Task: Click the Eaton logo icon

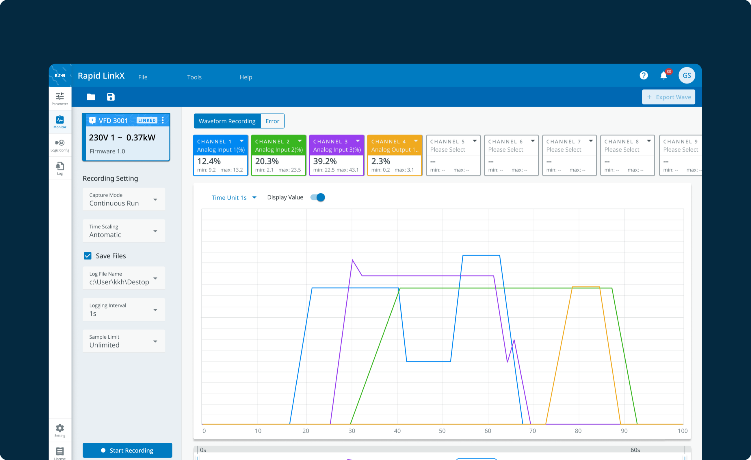Action: tap(60, 75)
